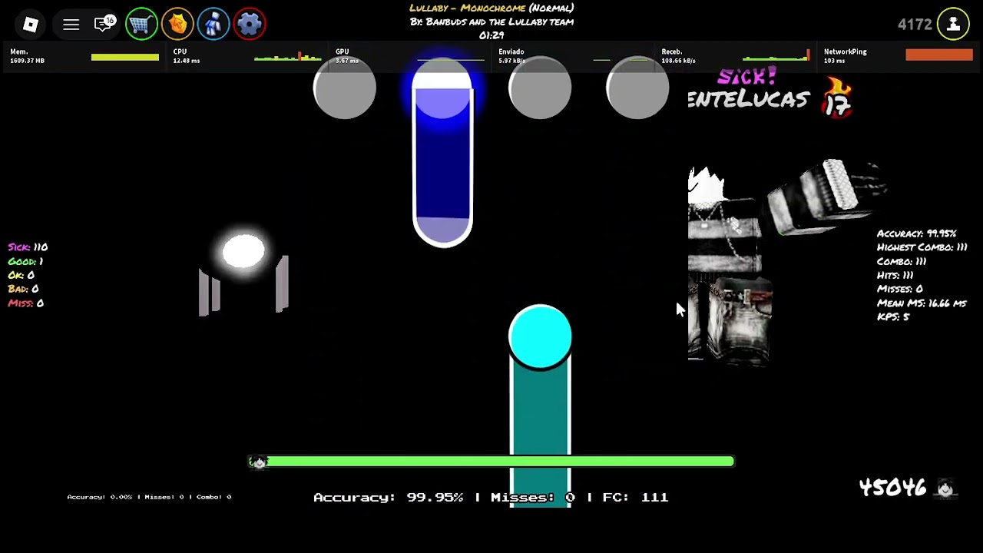
Task: Click the 'CPU 12.48 ms' stat
Action: click(187, 56)
